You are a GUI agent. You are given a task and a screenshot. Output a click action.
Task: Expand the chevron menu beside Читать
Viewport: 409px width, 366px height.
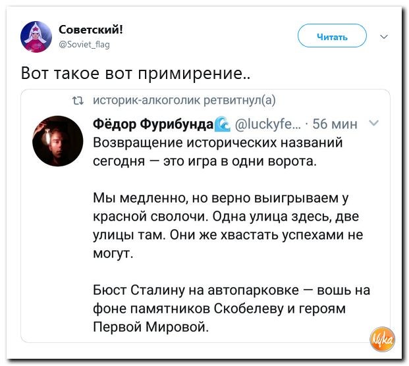[x=384, y=36]
